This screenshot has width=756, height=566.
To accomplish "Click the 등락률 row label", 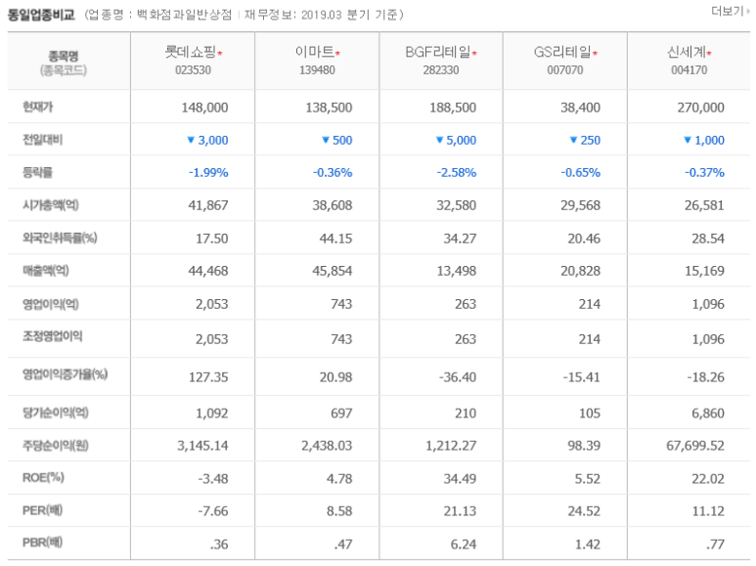I will pyautogui.click(x=37, y=172).
